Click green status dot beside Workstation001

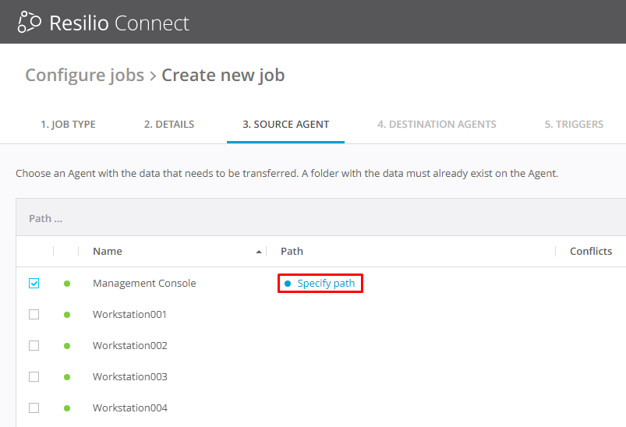point(67,315)
